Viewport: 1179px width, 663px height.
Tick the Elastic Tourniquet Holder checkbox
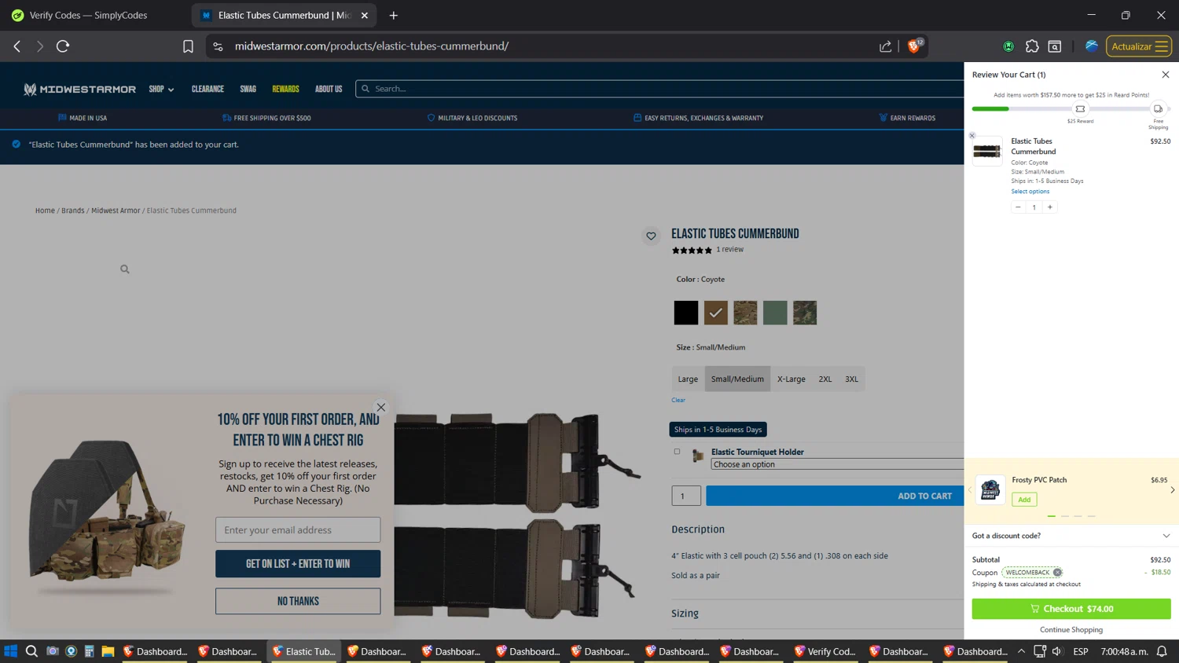click(x=677, y=452)
